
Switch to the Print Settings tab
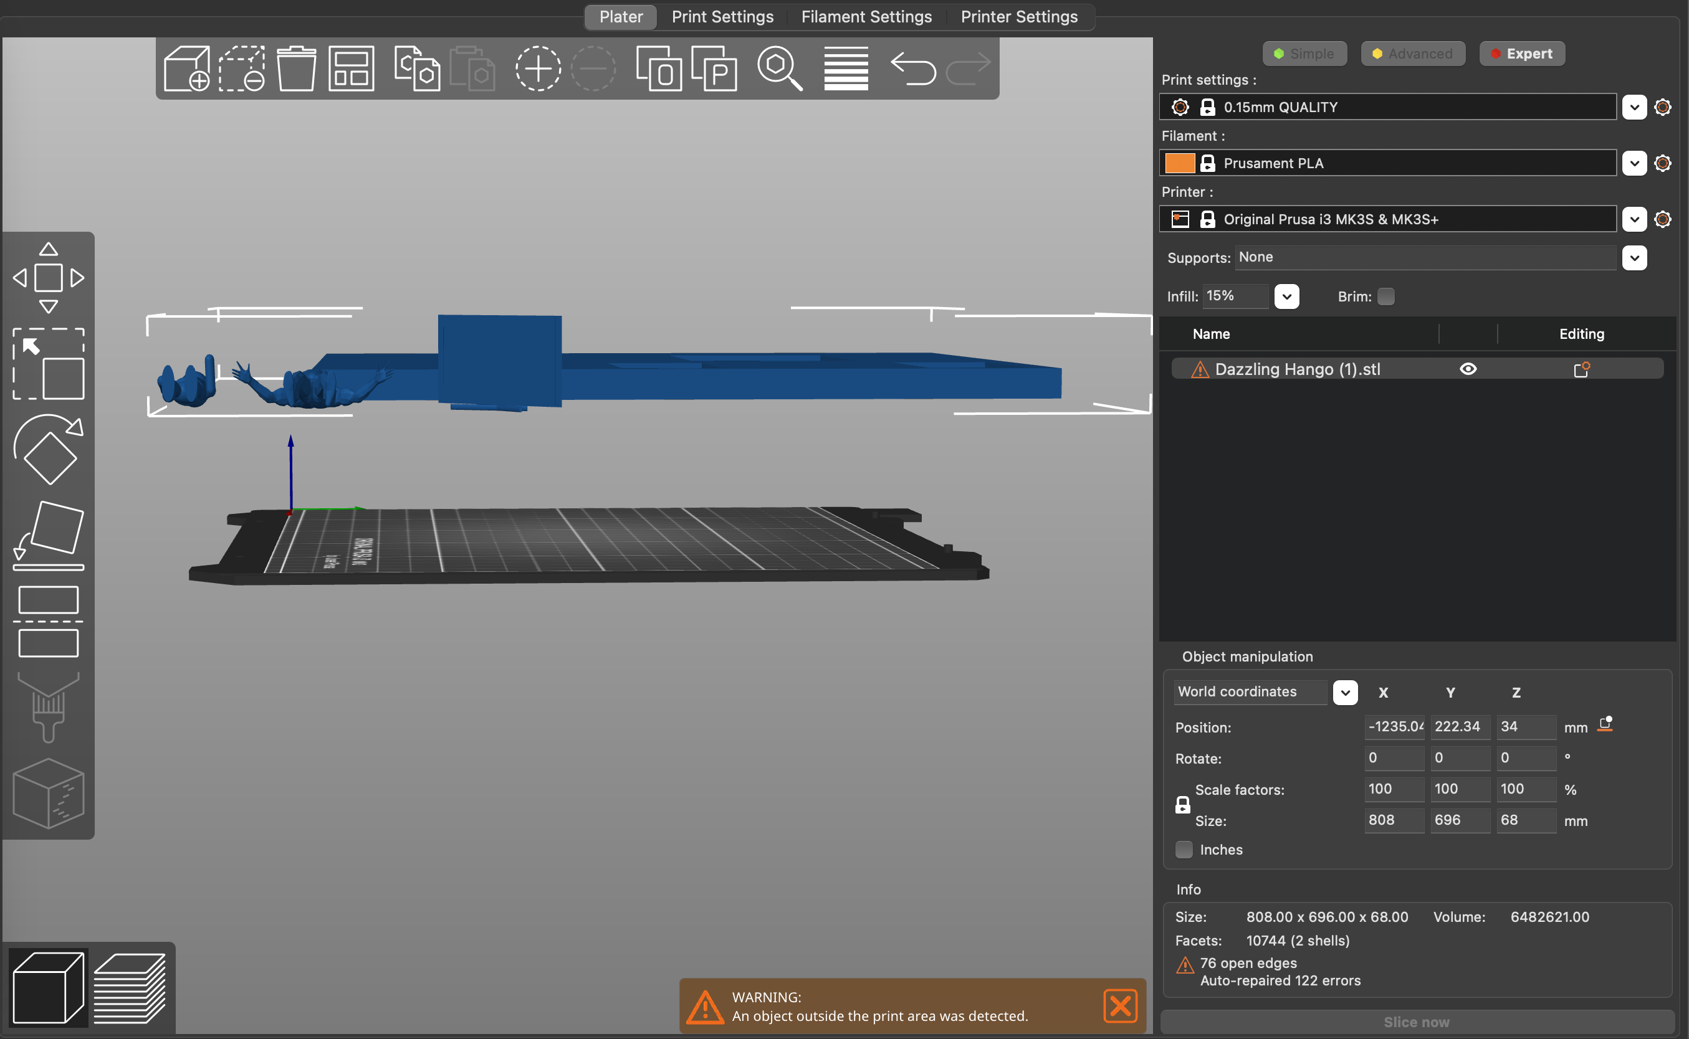click(722, 16)
